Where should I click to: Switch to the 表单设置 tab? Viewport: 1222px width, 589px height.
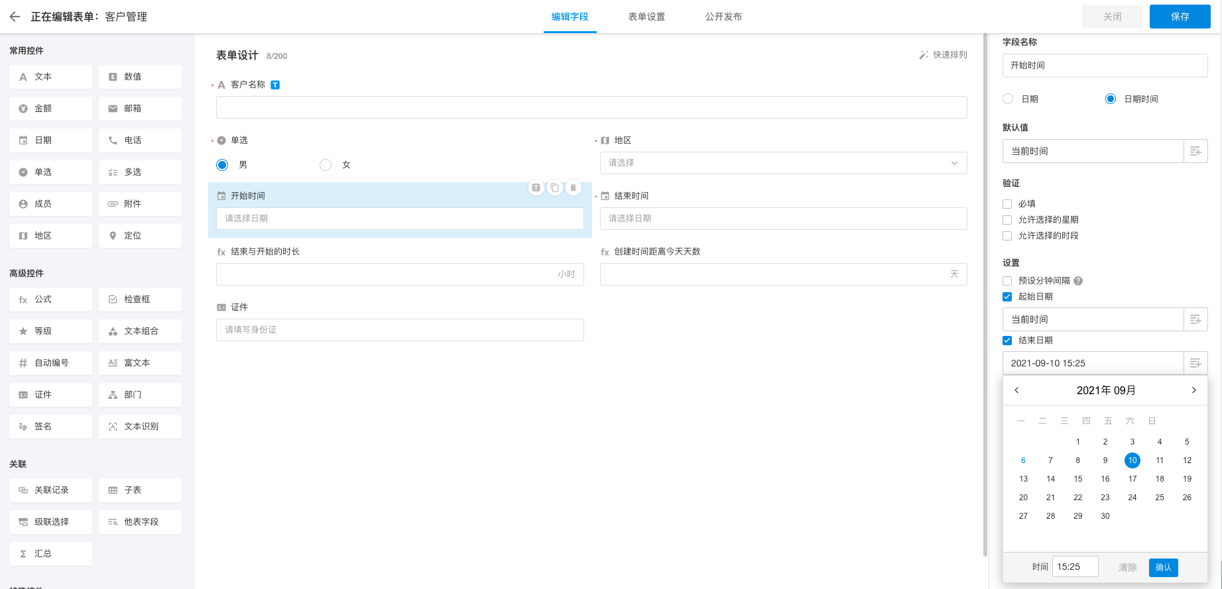646,17
